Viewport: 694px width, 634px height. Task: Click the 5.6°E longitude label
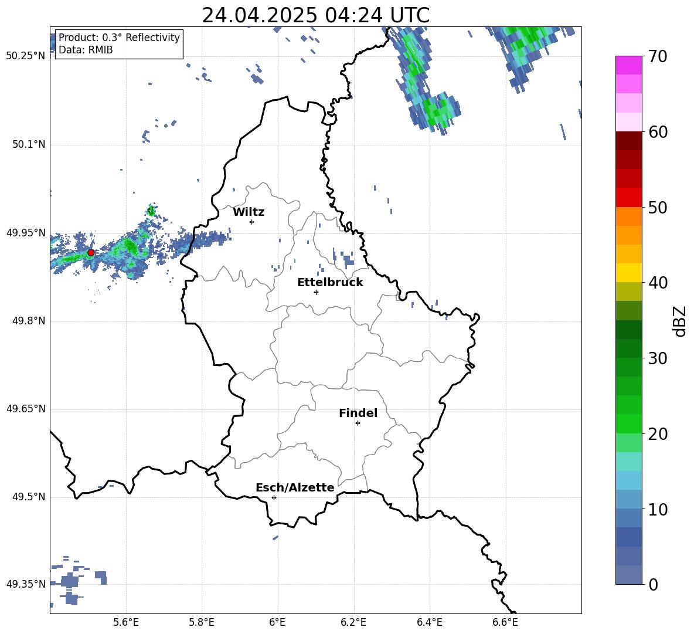click(x=126, y=622)
